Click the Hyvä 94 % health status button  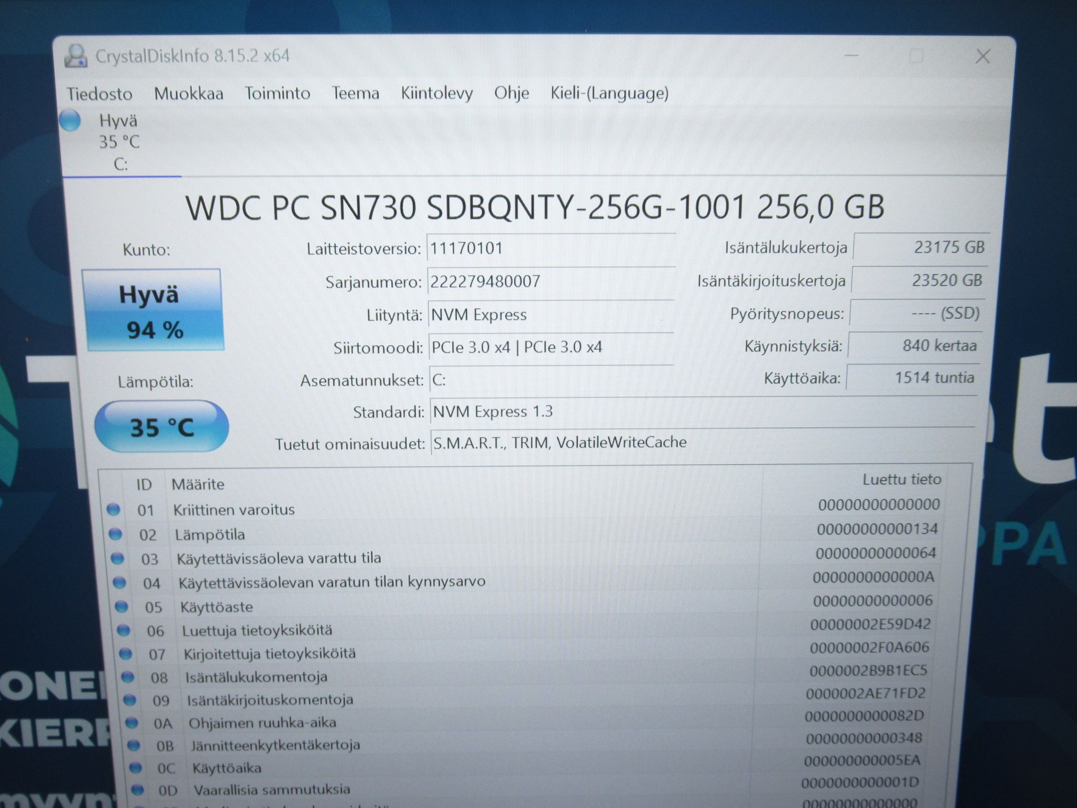coord(154,310)
